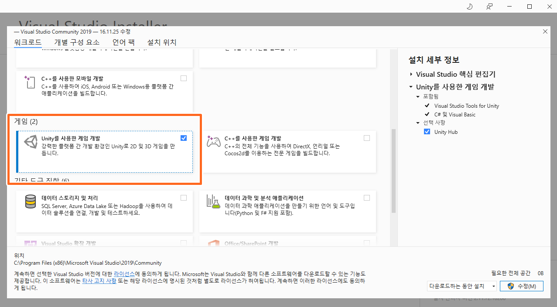Uncheck the Unity Hub optional component
The image size is (557, 307).
tap(427, 132)
